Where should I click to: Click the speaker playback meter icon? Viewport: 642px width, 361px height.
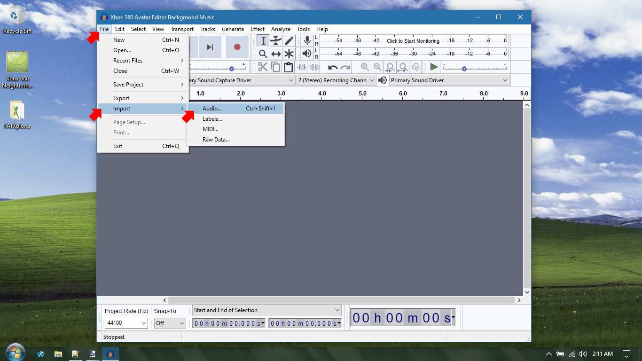(x=307, y=54)
